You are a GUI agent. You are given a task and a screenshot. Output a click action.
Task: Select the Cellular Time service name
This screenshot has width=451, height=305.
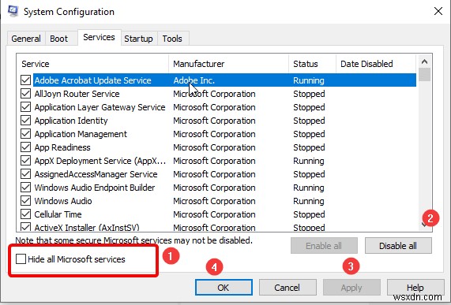[58, 214]
